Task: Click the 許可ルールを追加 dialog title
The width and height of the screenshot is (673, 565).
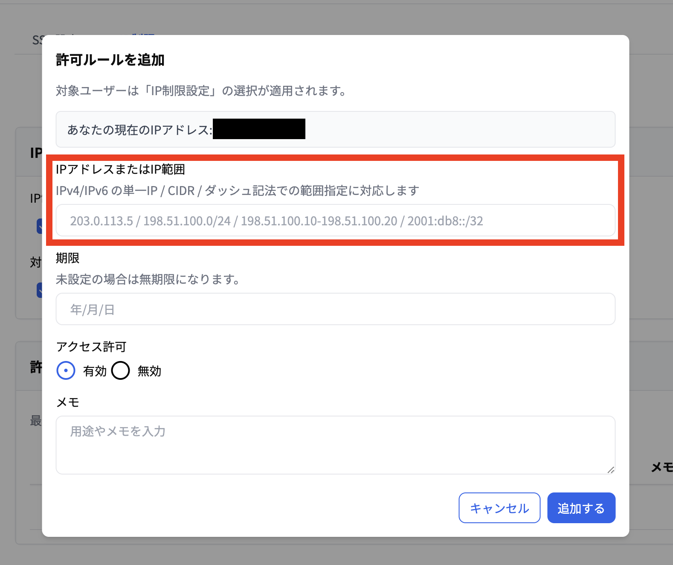Action: [x=110, y=60]
